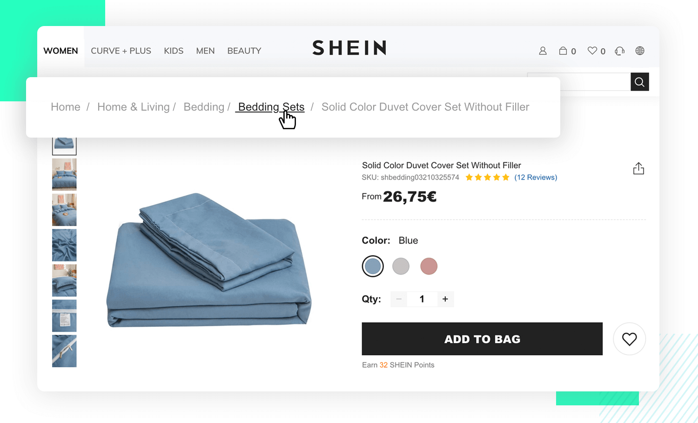The image size is (698, 423).
Task: Click the black search magnifier button
Action: point(640,82)
